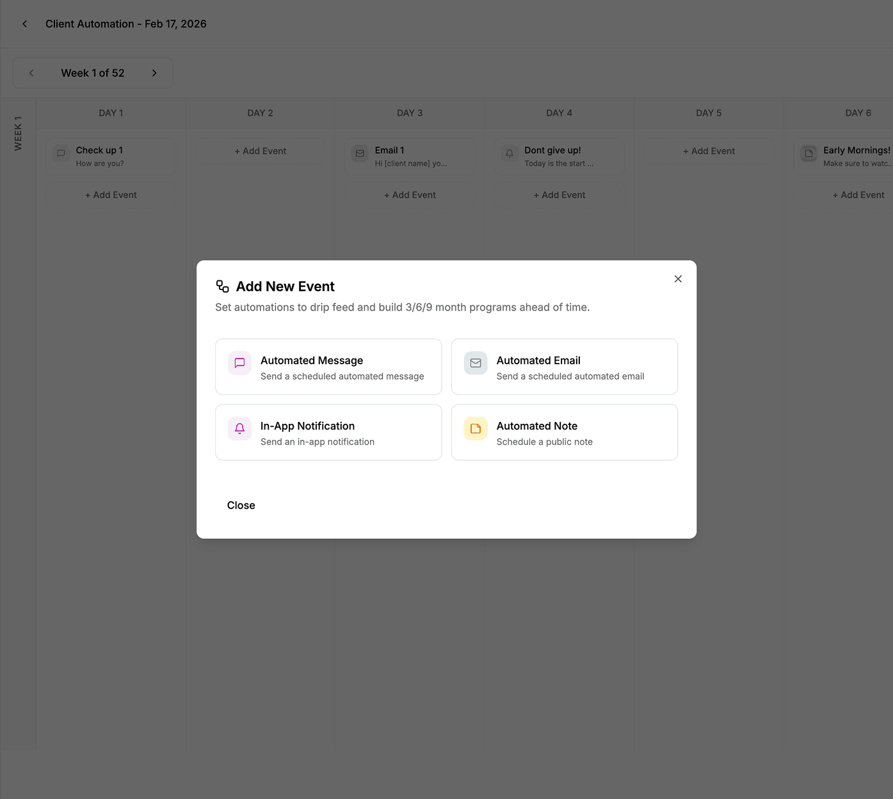Click the Client Automation - Feb 17, 2026 title
Image resolution: width=893 pixels, height=799 pixels.
point(126,24)
